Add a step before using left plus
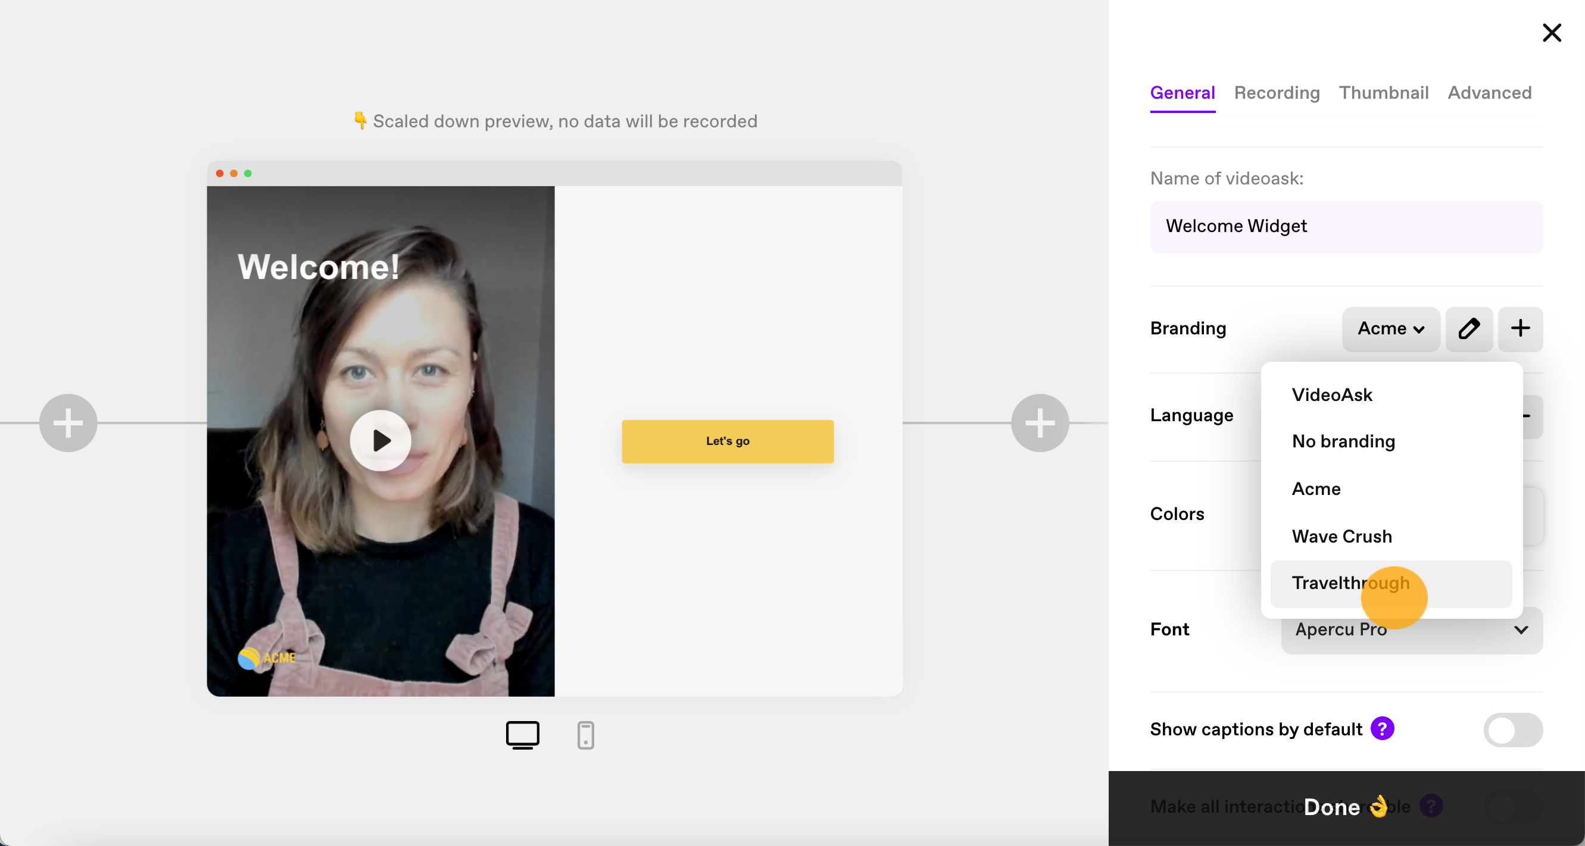The image size is (1585, 846). pyautogui.click(x=68, y=423)
